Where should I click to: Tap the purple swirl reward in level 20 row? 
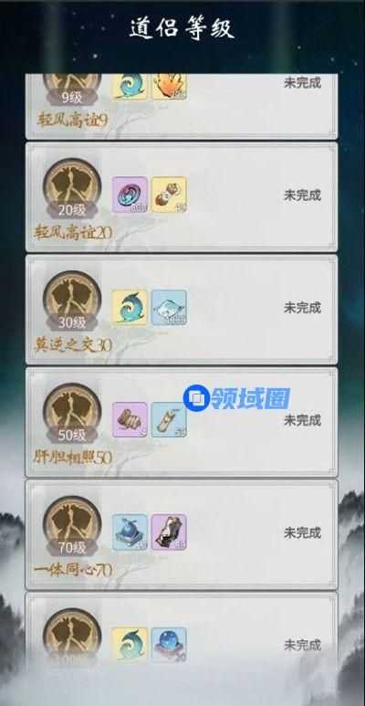[130, 195]
